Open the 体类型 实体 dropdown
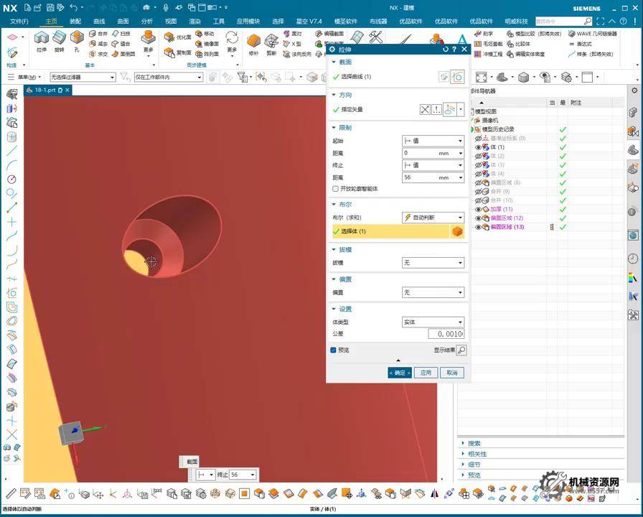The height and width of the screenshot is (517, 643). tap(433, 322)
